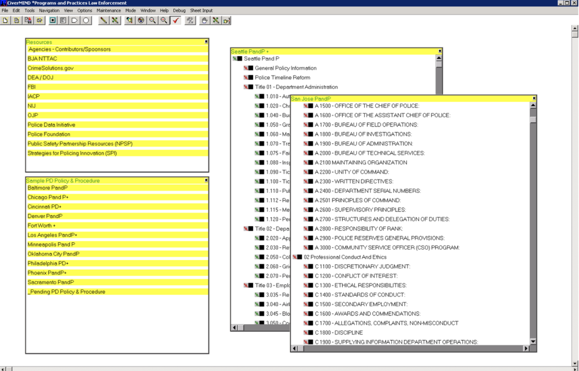Click black square beside Seattle 3.035 row
579x371 pixels.
click(262, 295)
